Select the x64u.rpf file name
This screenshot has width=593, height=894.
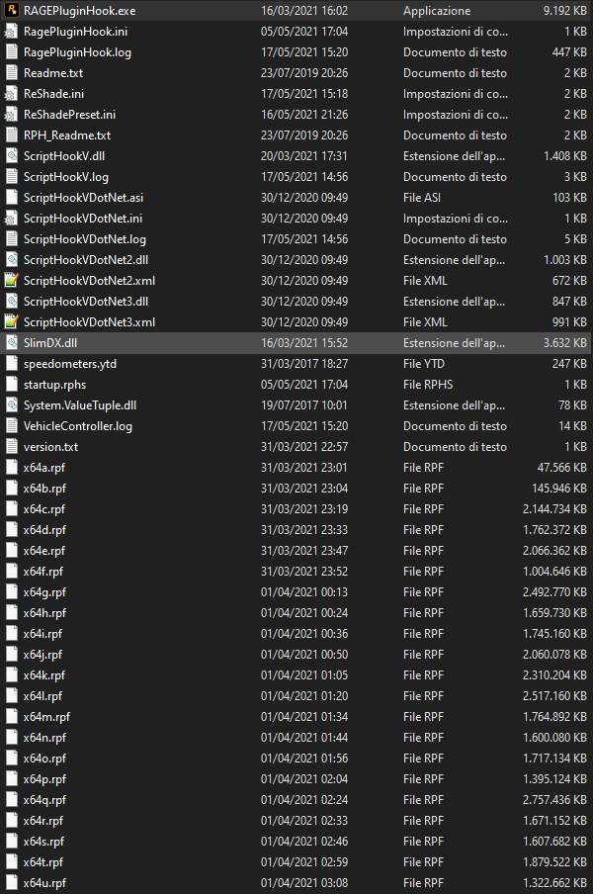pyautogui.click(x=44, y=883)
